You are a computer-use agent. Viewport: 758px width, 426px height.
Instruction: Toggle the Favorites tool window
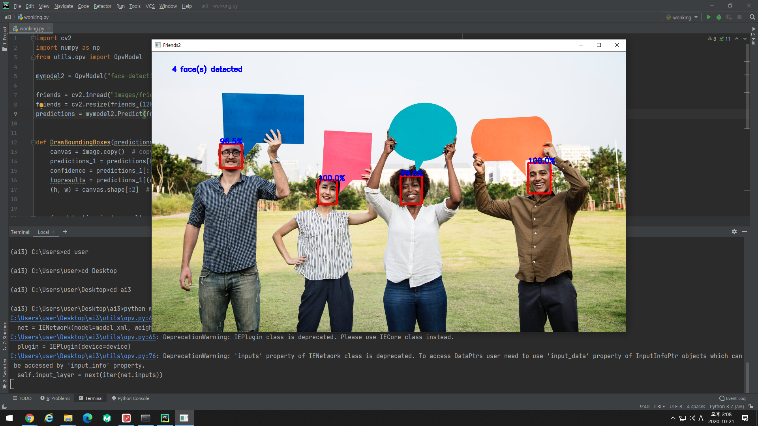click(4, 373)
